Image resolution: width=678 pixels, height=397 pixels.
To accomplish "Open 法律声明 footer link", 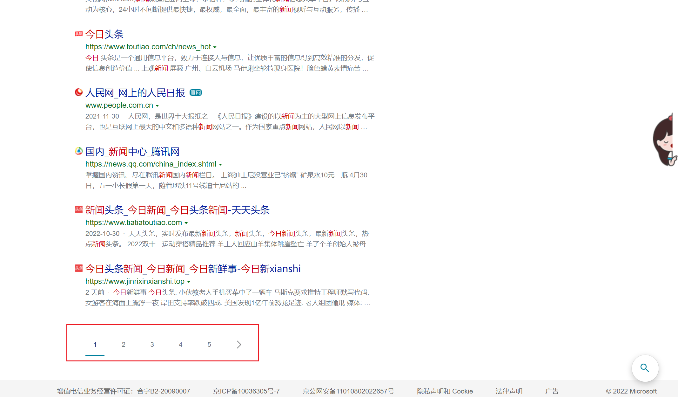I will click(x=509, y=391).
